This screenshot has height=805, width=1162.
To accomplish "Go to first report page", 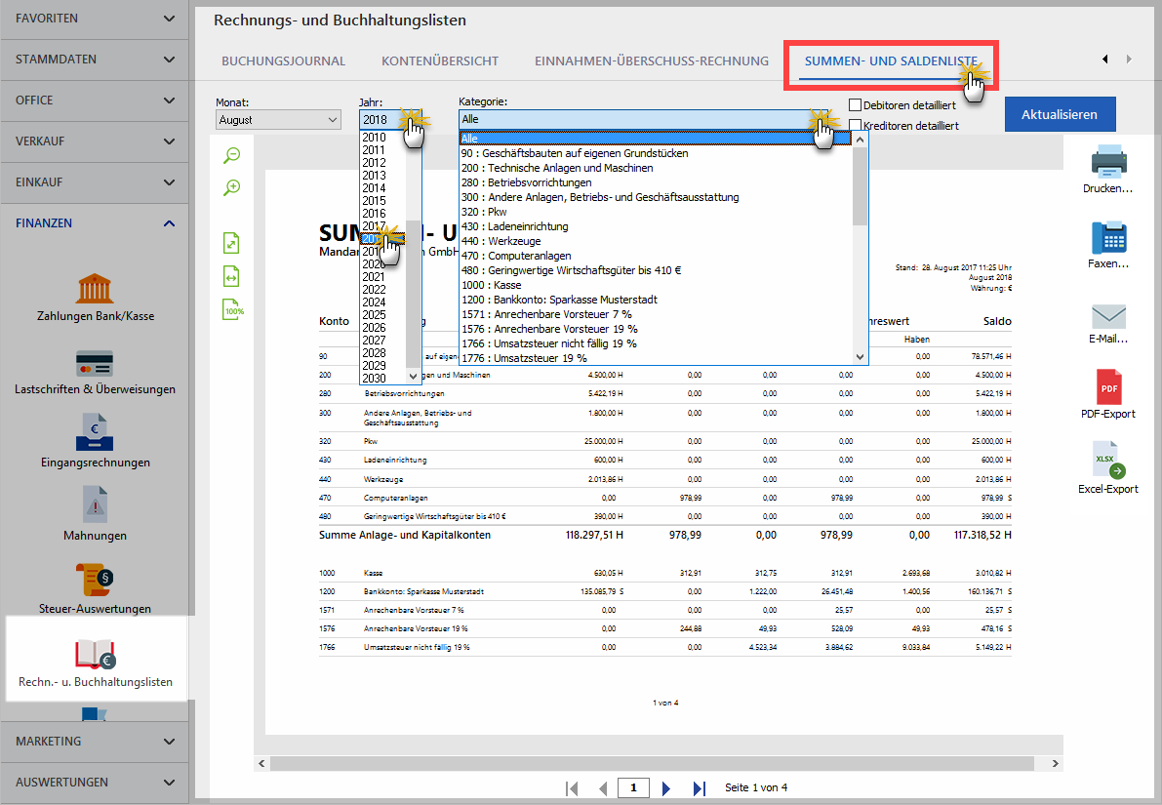I will pyautogui.click(x=572, y=788).
